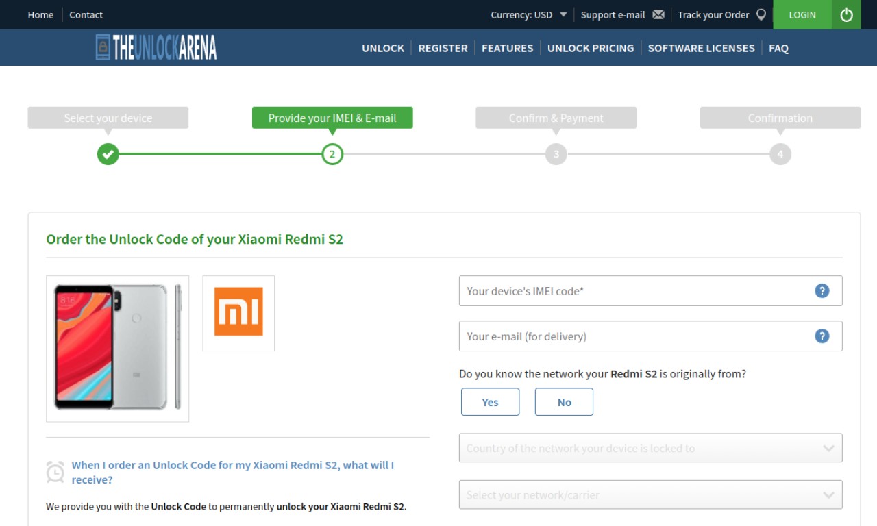
Task: Click the heading 'Order the Unlock Code of your Xiaomi Redmi S2'
Action: [195, 239]
